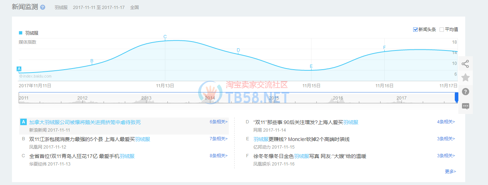Viewport: 488px width, 185px height.
Task: Enable the 平均值 checkbox
Action: pyautogui.click(x=441, y=30)
